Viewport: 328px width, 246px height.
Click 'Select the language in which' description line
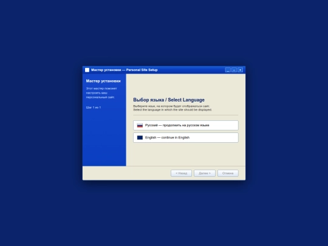(x=173, y=109)
